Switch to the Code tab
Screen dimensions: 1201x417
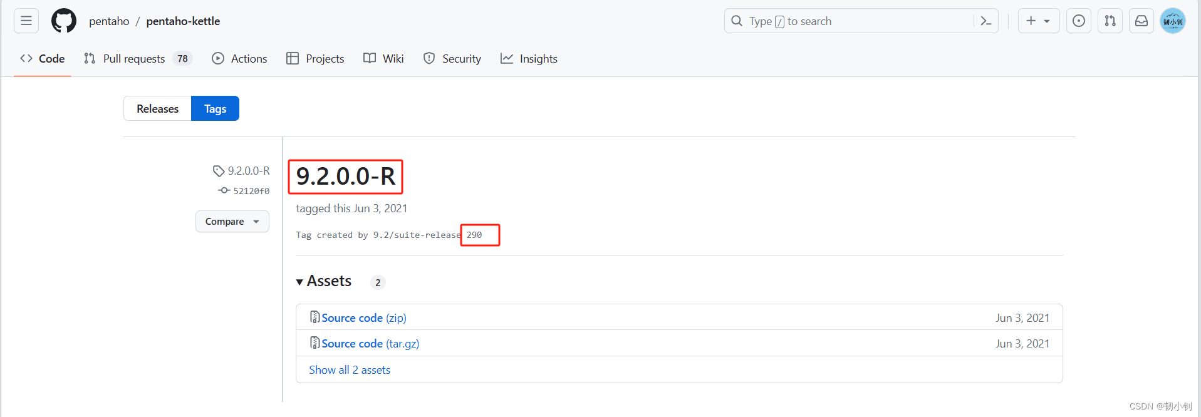pos(43,58)
